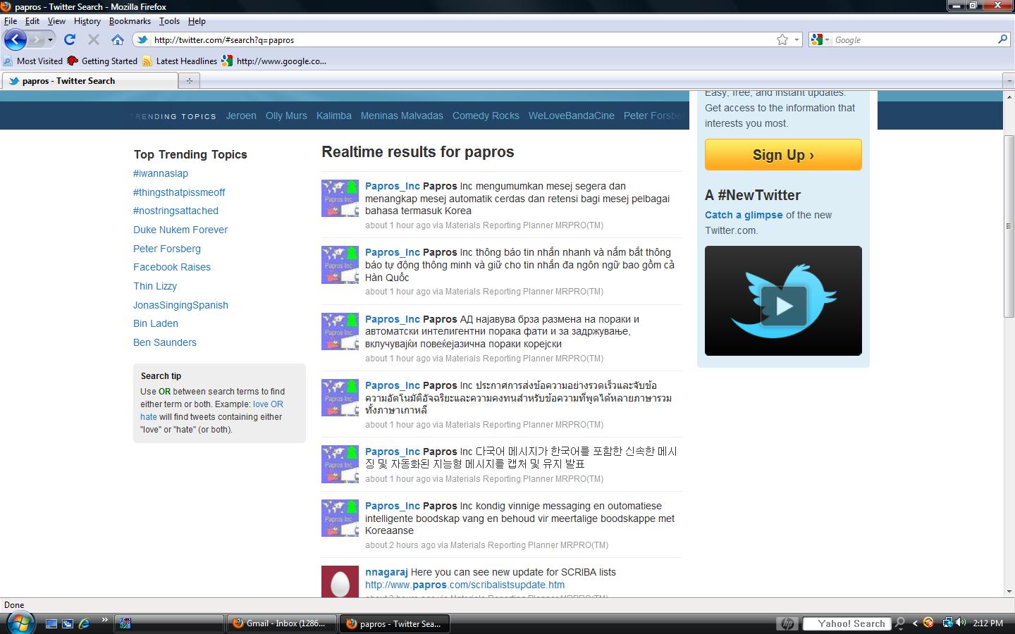Click the Firefox address bar URL field
This screenshot has height=634, width=1015.
pyautogui.click(x=462, y=40)
